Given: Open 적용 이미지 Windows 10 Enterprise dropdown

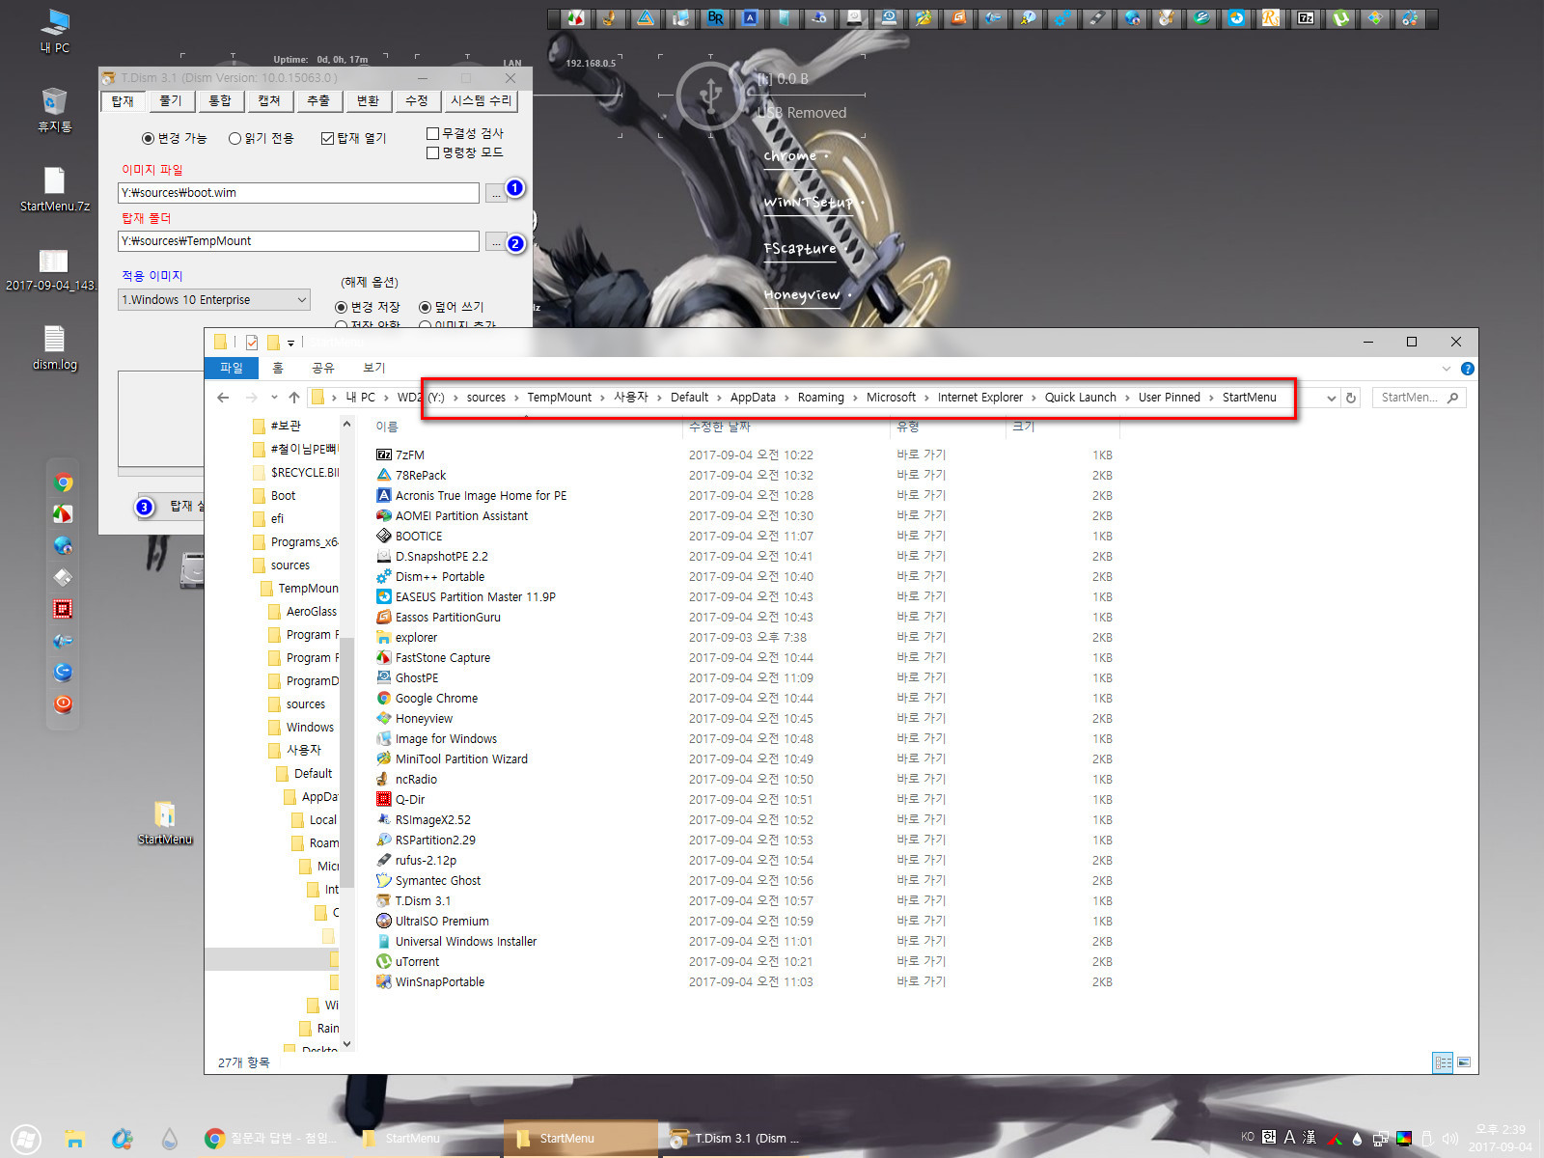Looking at the screenshot, I should (214, 300).
